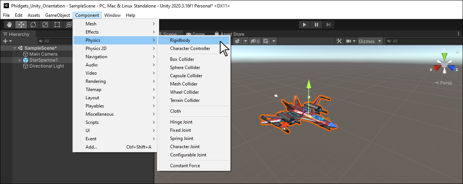Choose Rigidbody from the Physics submenu
Image resolution: width=463 pixels, height=184 pixels.
(194, 40)
